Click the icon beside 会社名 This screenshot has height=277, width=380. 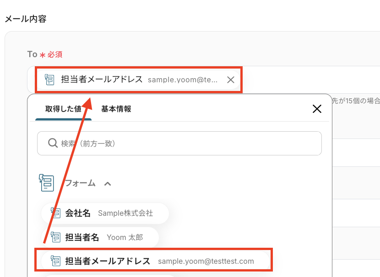(55, 213)
